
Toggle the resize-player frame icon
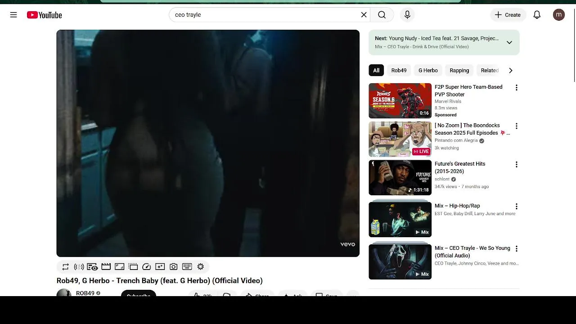tap(119, 267)
